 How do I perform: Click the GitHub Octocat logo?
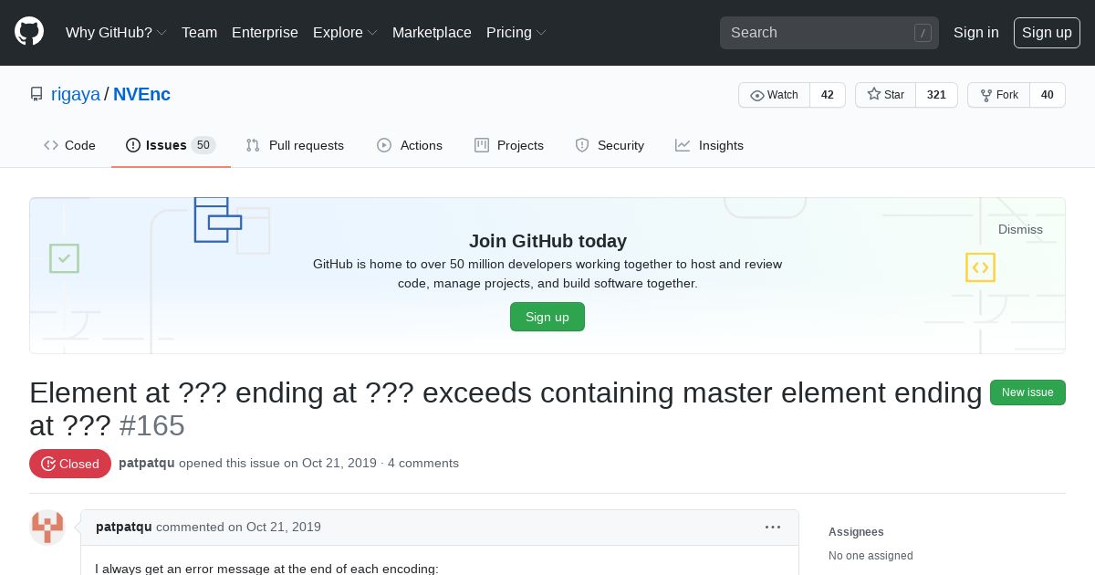pyautogui.click(x=29, y=32)
